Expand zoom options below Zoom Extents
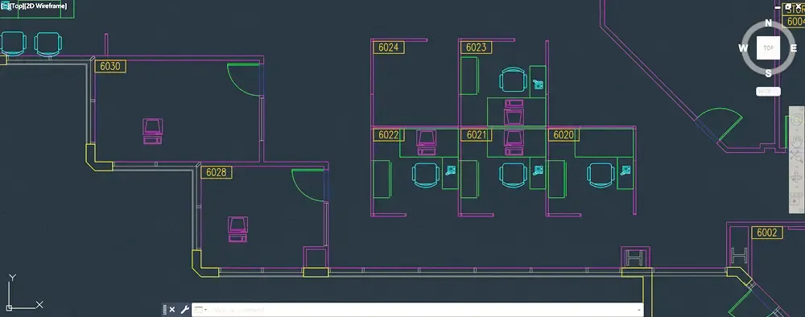 (x=797, y=167)
